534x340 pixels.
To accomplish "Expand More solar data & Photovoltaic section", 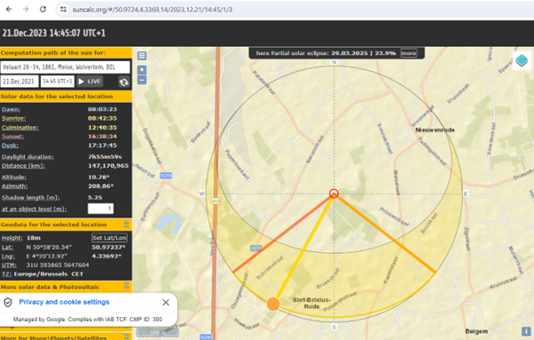I will (x=126, y=287).
